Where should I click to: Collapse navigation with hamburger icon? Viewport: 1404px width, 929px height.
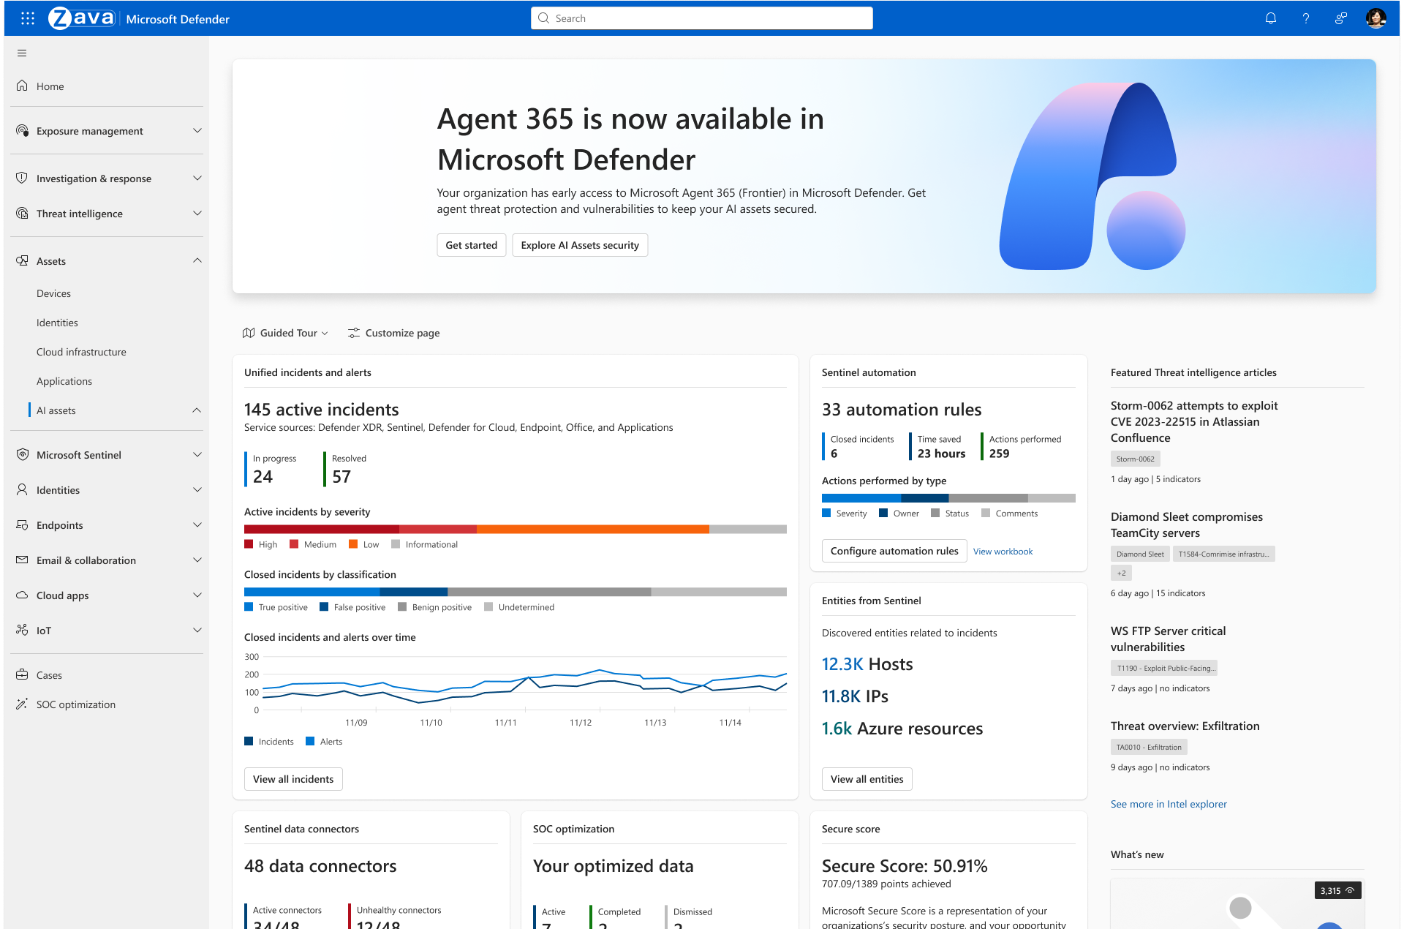(x=22, y=53)
